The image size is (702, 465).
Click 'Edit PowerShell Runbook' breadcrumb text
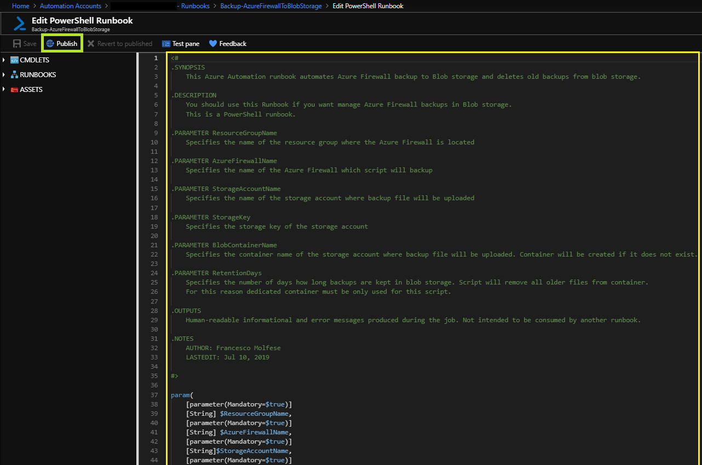pos(368,6)
